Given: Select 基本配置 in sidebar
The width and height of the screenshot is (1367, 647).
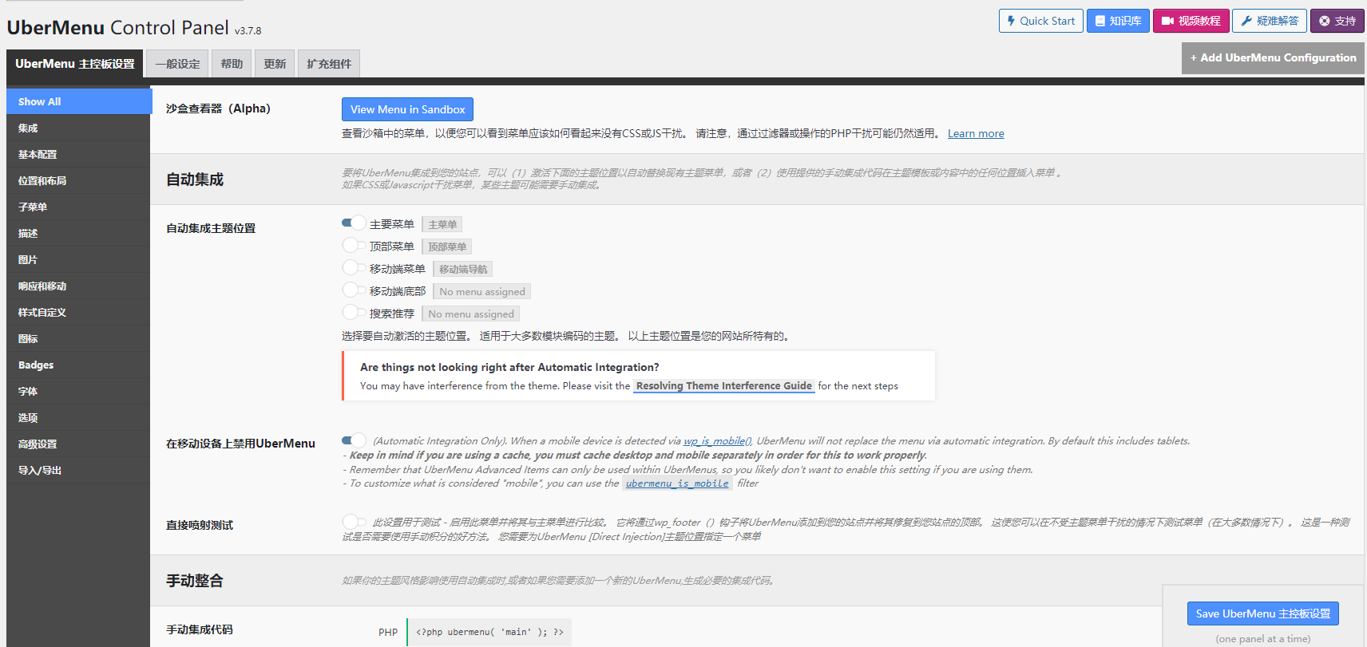Looking at the screenshot, I should coord(78,154).
